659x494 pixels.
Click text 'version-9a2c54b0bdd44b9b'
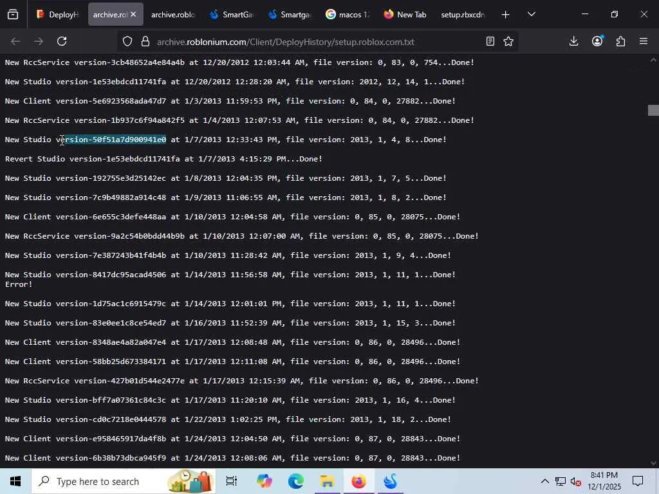(x=129, y=236)
